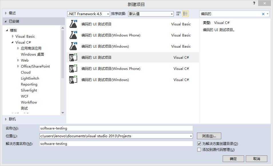Select Silverlight template category
Viewport: 273px width, 166px height.
(29, 90)
